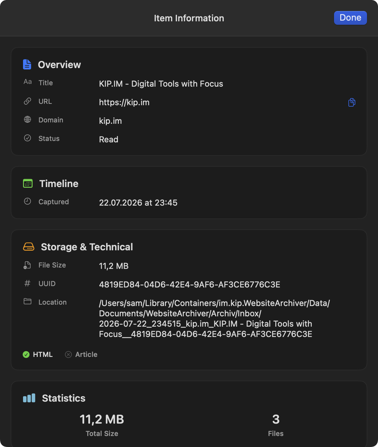The height and width of the screenshot is (447, 378).
Task: Click the domain value kip.im
Action: coord(110,121)
